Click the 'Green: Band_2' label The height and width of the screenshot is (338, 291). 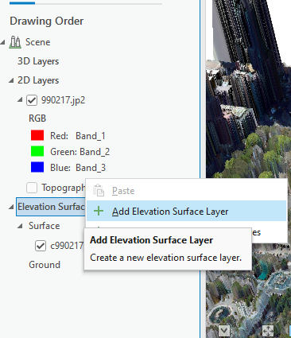coord(80,152)
